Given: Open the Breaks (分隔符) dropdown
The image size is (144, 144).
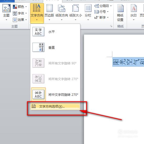Looking at the screenshot, I should click(x=103, y=6).
